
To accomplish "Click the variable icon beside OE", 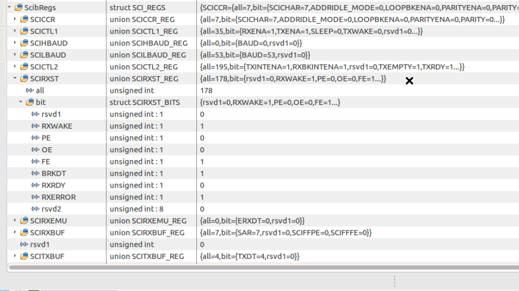I will pyautogui.click(x=35, y=149).
